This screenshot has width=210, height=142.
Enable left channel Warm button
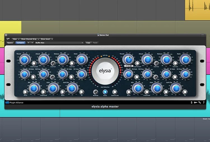tap(62, 92)
